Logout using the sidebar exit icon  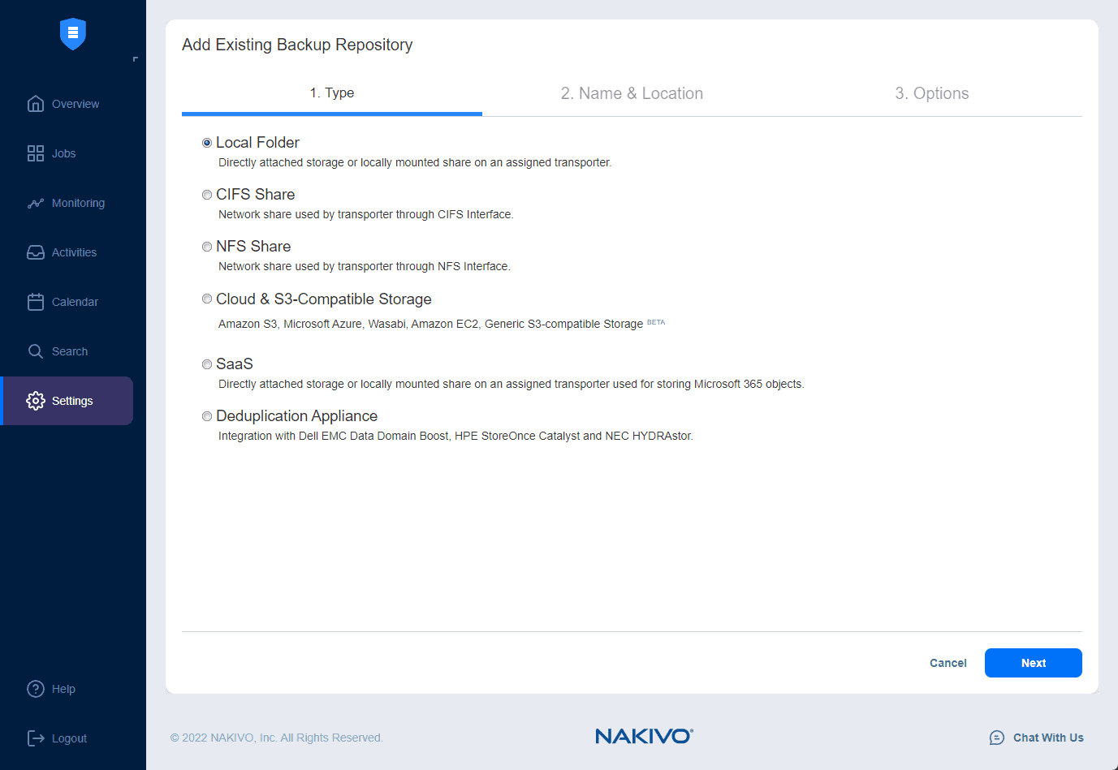click(x=36, y=738)
